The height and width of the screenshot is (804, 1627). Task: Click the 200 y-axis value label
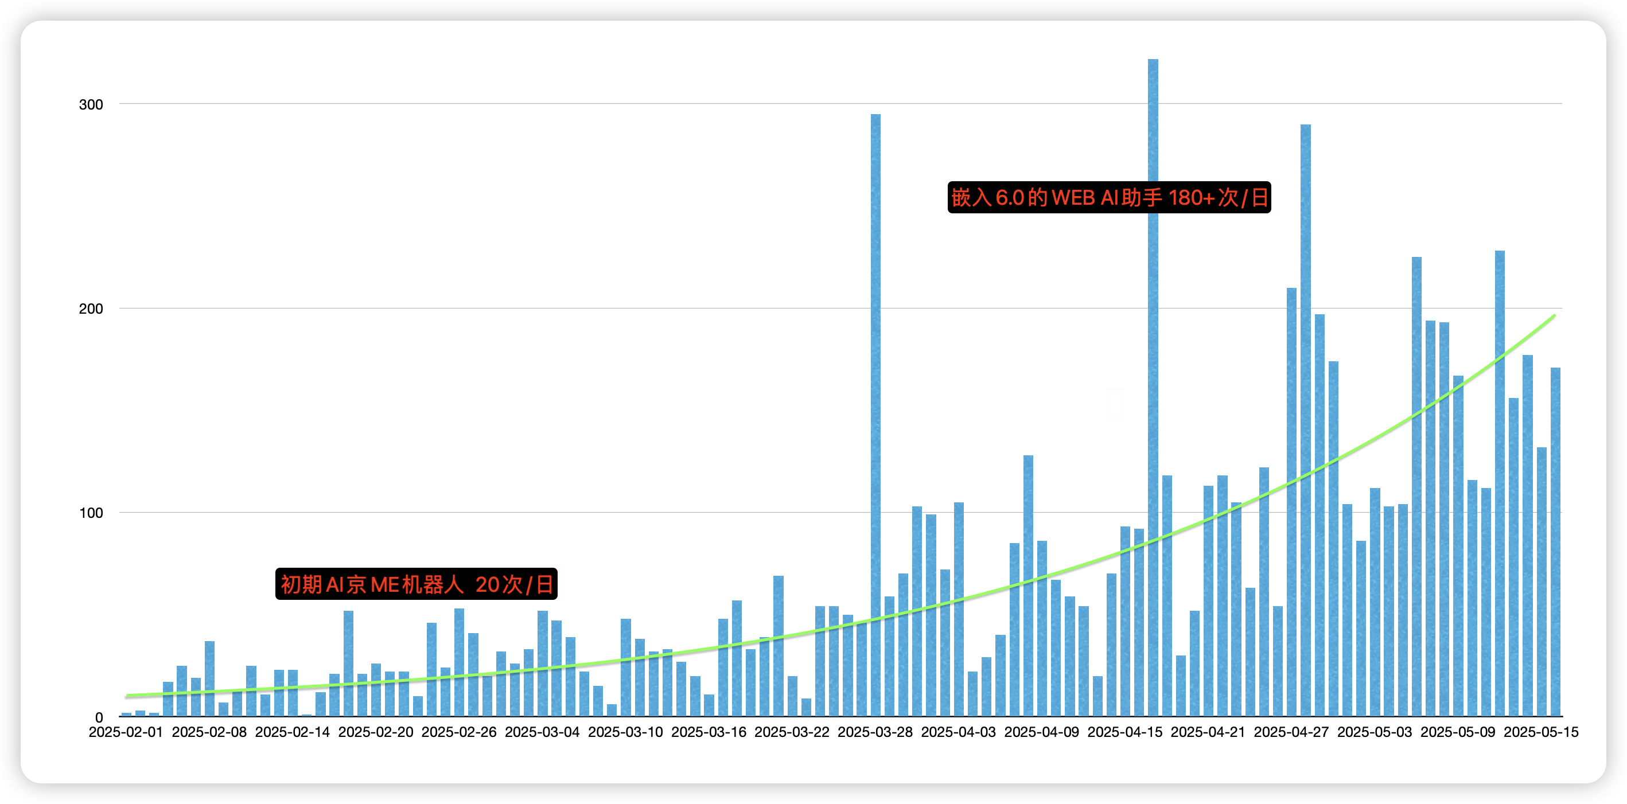[91, 309]
